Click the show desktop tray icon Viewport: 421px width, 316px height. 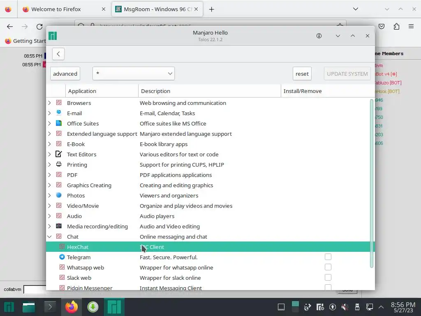(281, 307)
